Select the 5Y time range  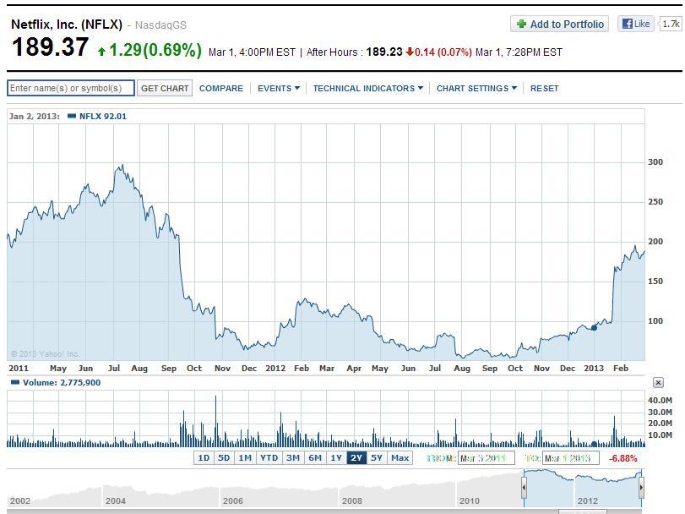click(x=377, y=458)
